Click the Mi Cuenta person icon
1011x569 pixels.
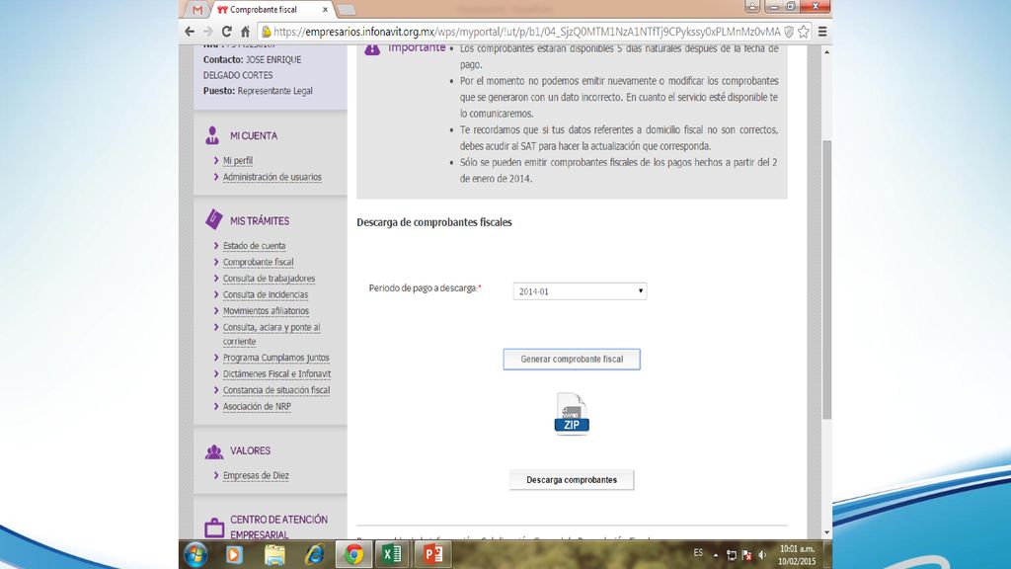coord(212,135)
